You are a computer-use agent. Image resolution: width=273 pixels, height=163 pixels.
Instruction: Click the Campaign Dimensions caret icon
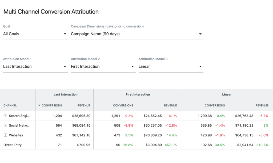(x=200, y=34)
